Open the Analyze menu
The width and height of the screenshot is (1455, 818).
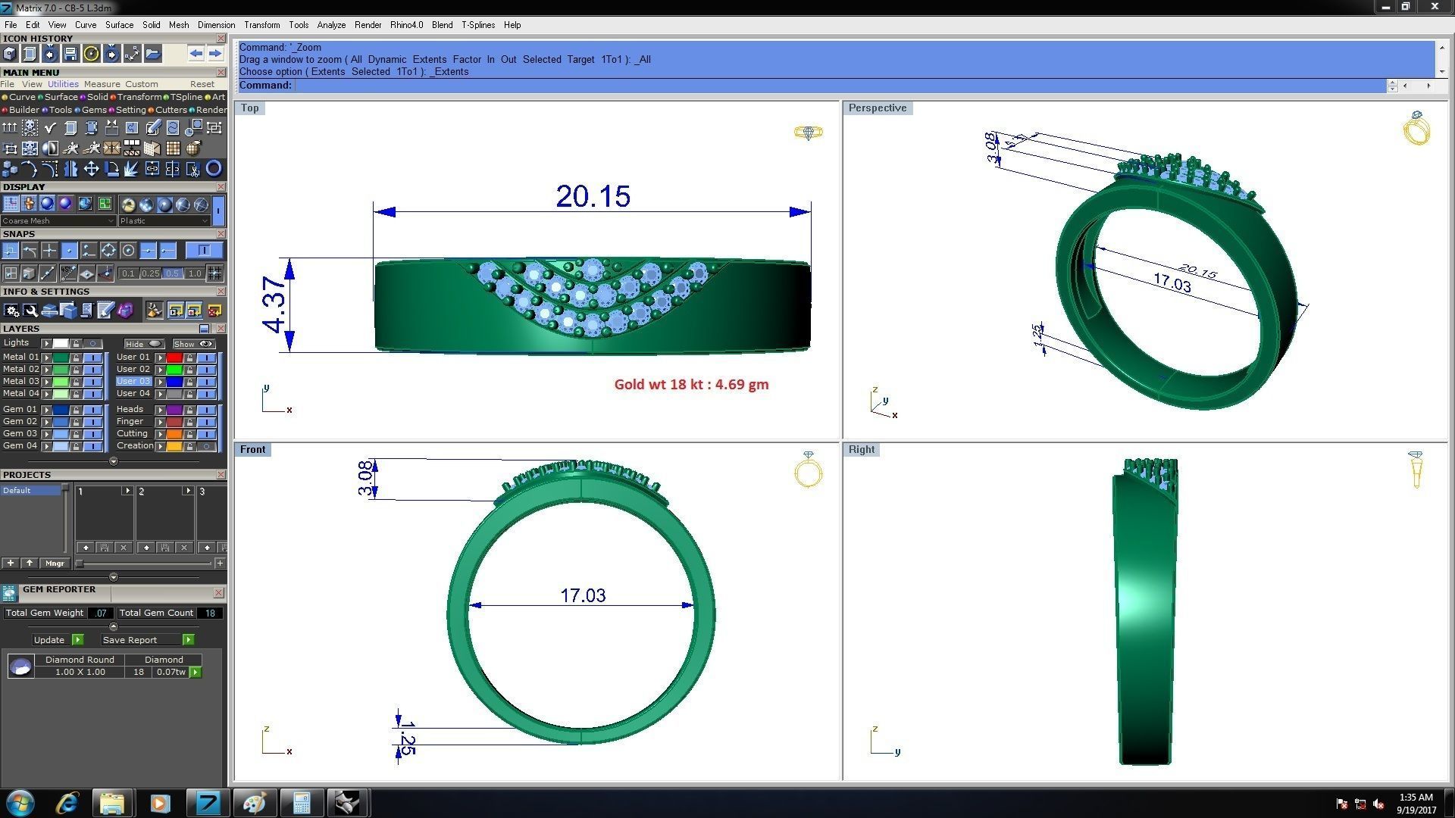[x=331, y=25]
